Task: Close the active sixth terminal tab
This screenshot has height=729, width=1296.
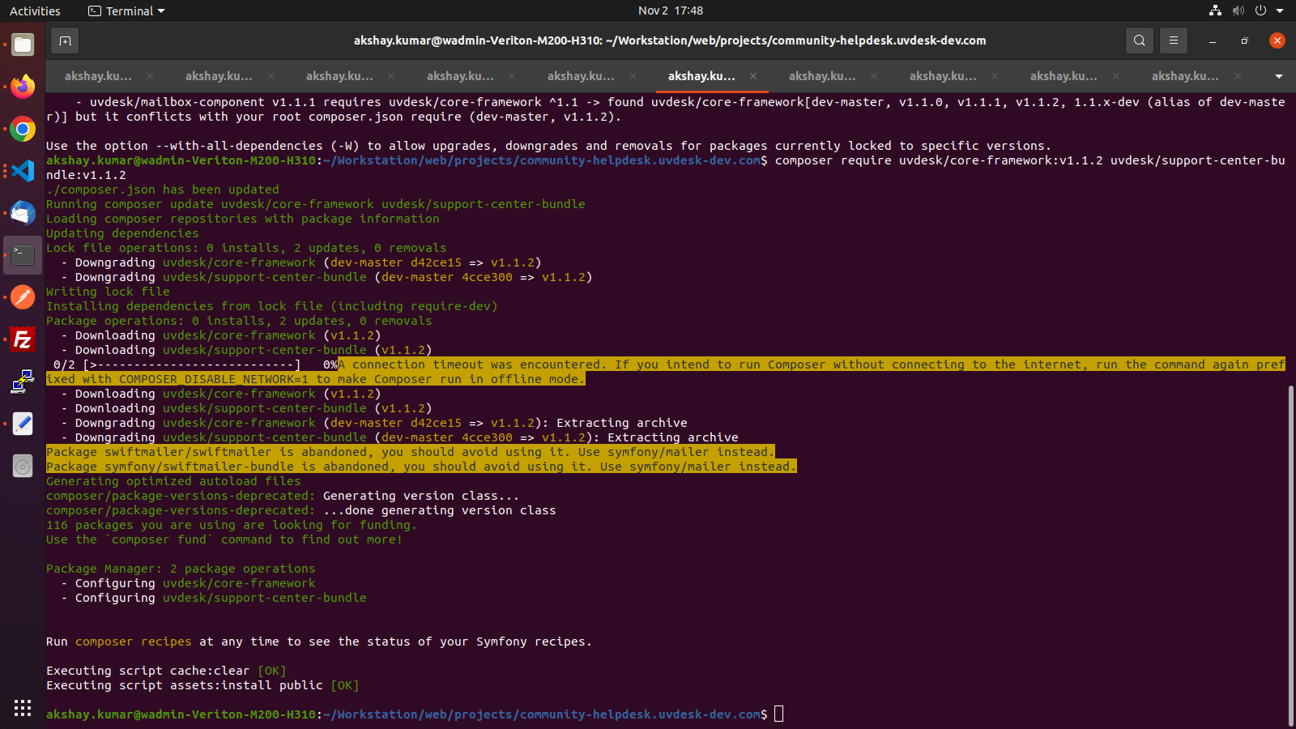Action: 753,76
